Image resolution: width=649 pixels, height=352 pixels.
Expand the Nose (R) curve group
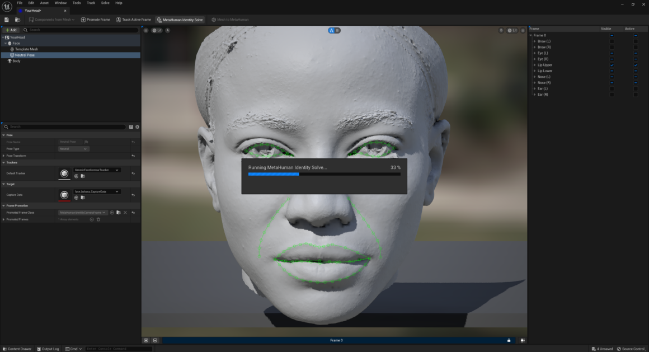(x=535, y=83)
